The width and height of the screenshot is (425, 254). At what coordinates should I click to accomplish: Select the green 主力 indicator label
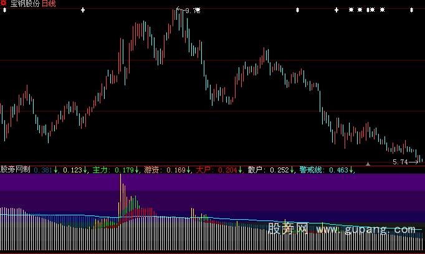[x=101, y=169]
